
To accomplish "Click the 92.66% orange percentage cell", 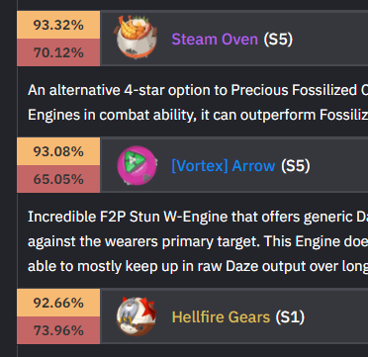I will (58, 303).
